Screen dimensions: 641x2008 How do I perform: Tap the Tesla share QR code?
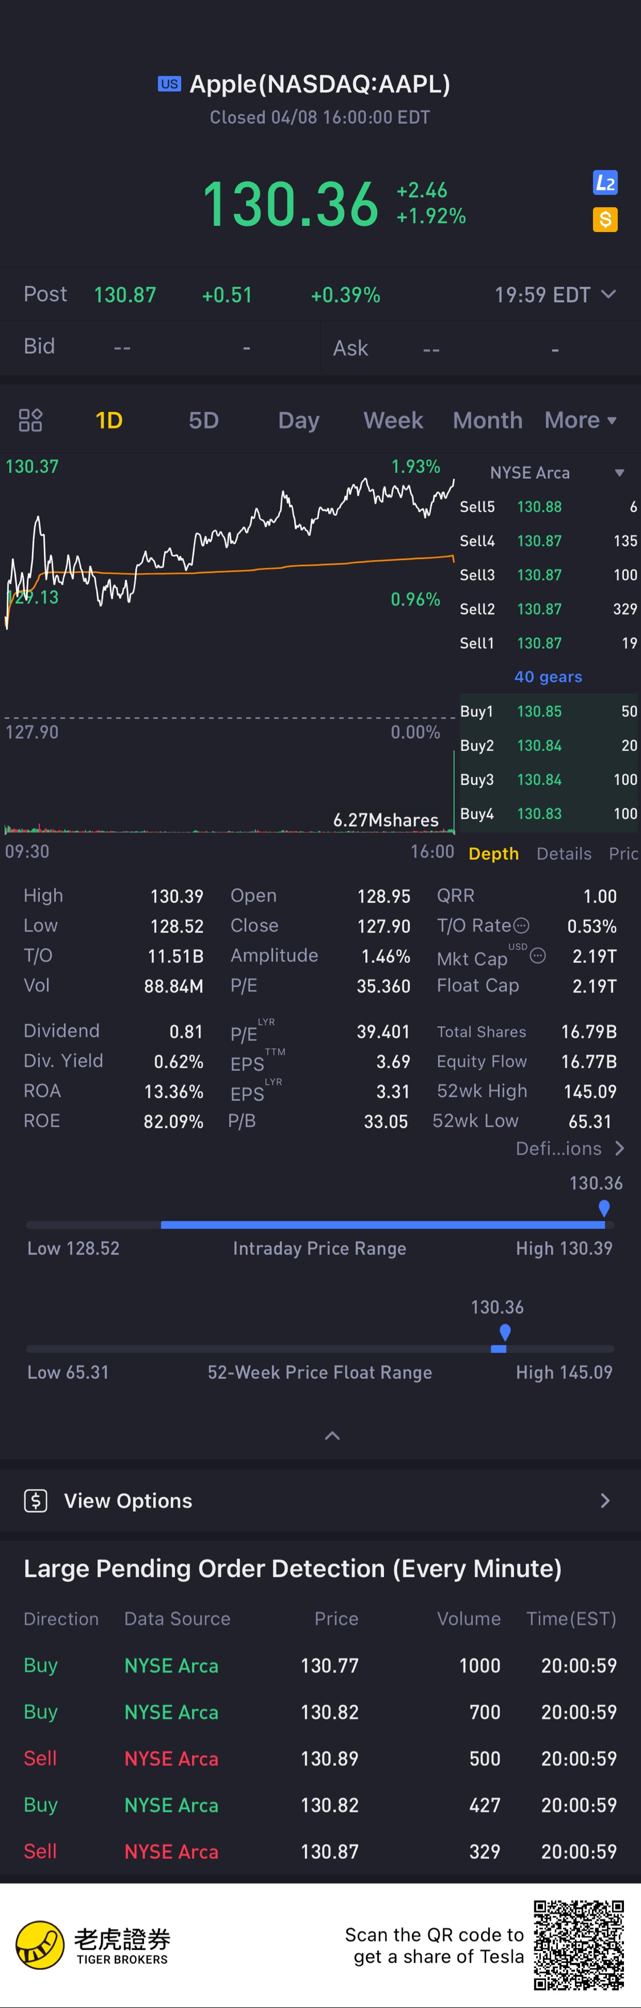[578, 1946]
